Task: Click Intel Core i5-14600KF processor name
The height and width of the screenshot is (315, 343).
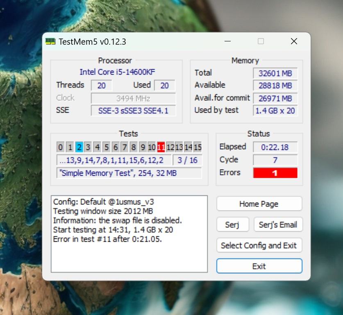Action: point(117,72)
